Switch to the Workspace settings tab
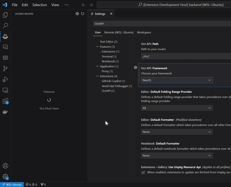This screenshot has width=231, height=187. (144, 32)
